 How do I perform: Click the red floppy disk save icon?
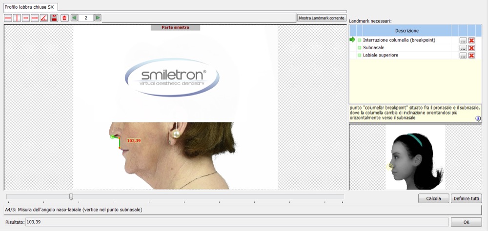point(54,18)
